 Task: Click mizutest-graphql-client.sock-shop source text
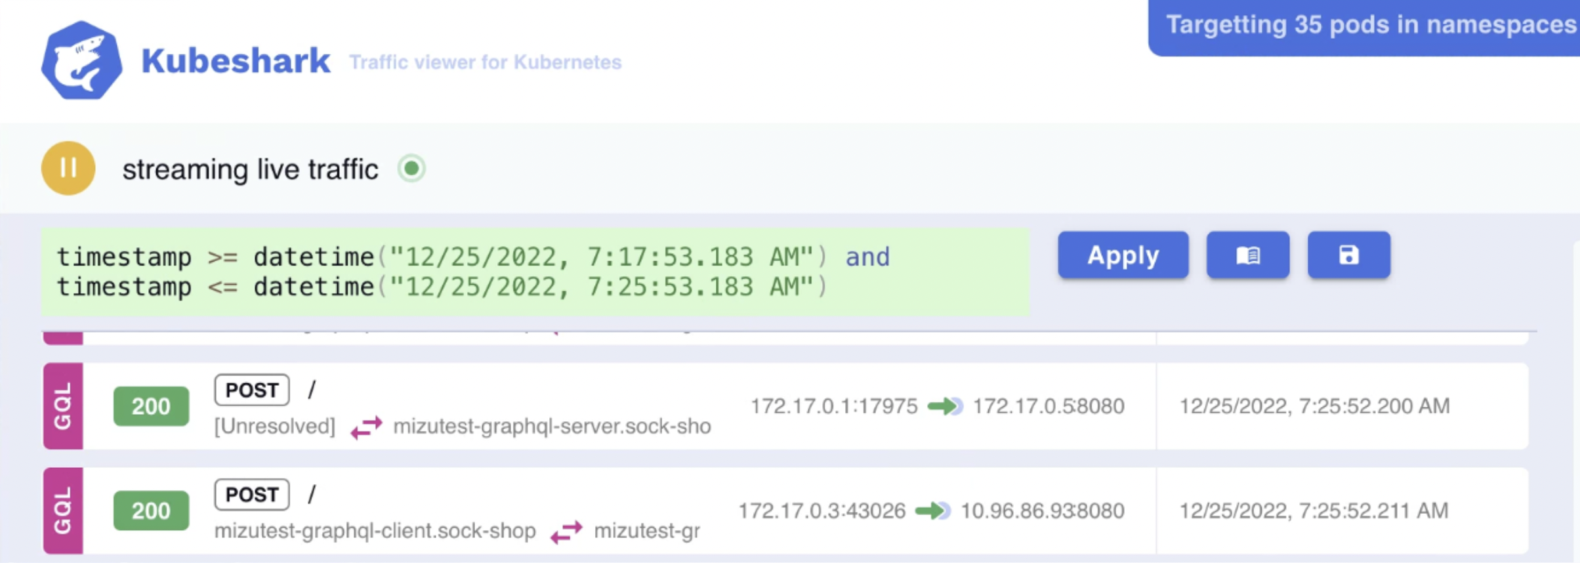click(x=375, y=531)
